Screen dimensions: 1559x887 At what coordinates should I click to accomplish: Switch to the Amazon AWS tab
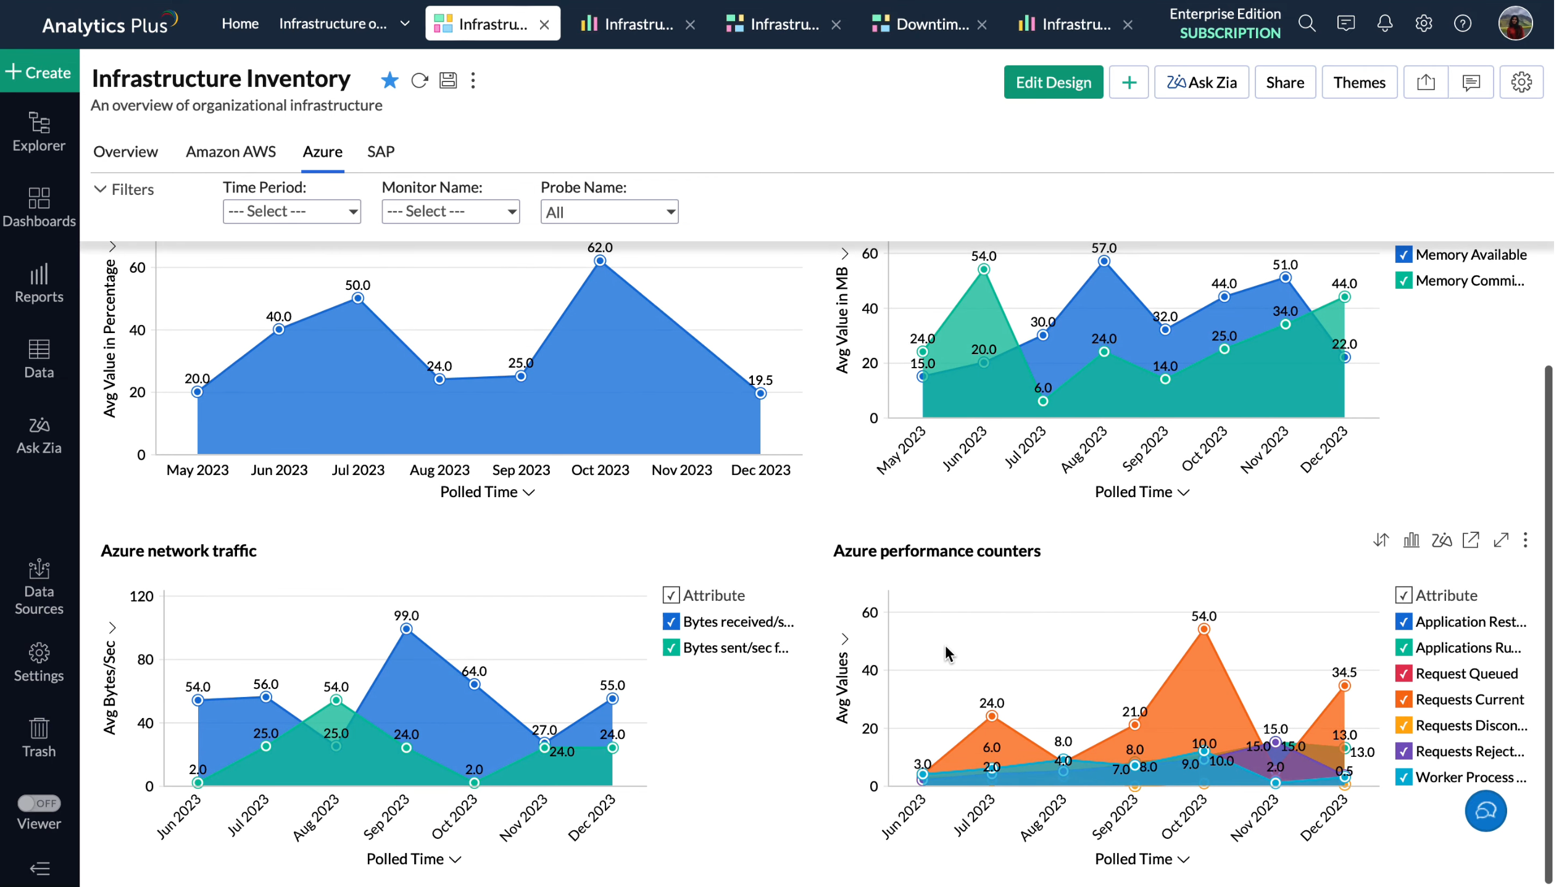click(x=230, y=152)
